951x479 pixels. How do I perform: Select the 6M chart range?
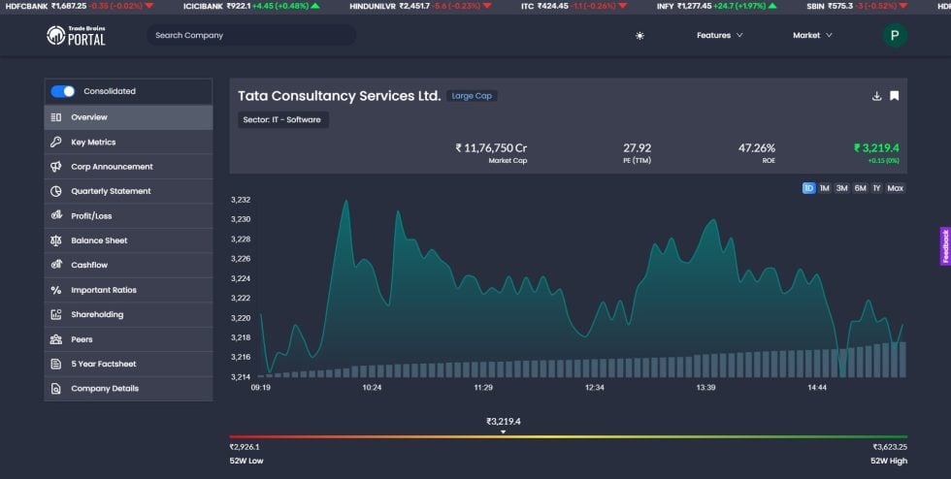point(860,188)
